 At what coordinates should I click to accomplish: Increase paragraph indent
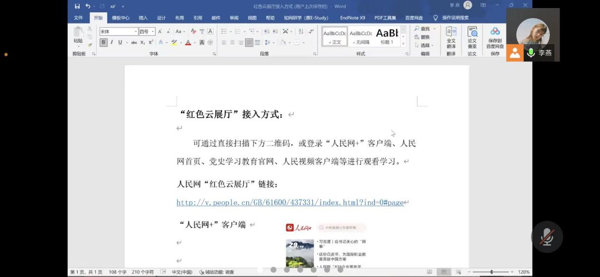point(275,31)
